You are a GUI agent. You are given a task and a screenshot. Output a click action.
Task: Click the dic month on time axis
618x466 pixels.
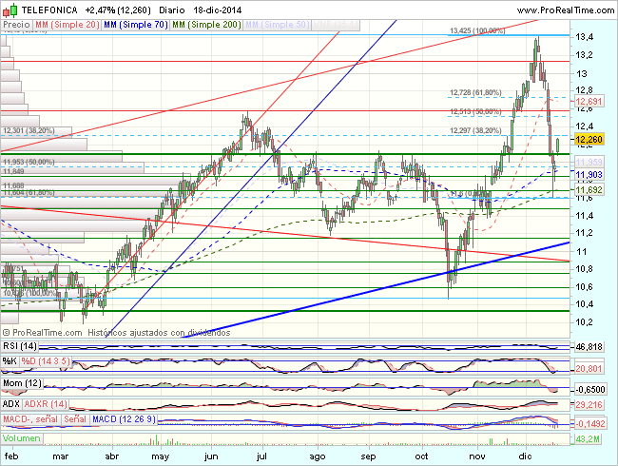(525, 456)
